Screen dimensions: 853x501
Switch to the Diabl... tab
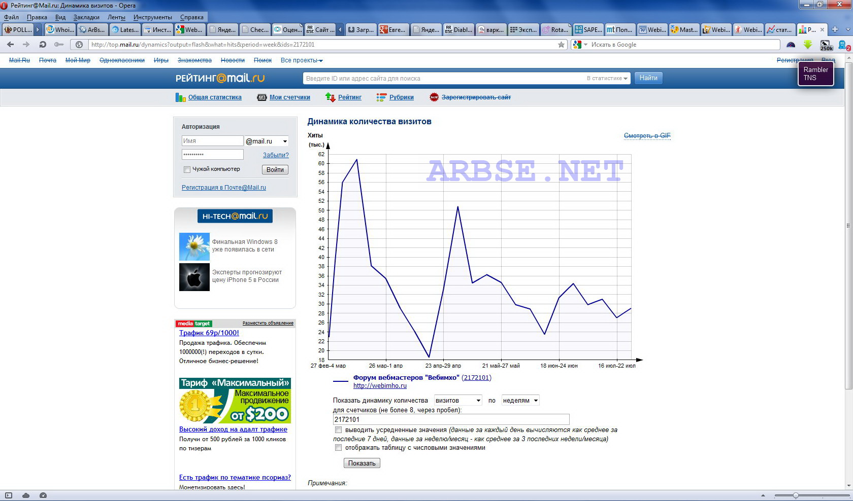click(458, 29)
